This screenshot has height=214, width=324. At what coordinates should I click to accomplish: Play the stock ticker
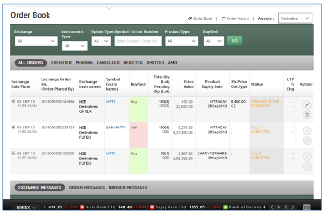279,207
